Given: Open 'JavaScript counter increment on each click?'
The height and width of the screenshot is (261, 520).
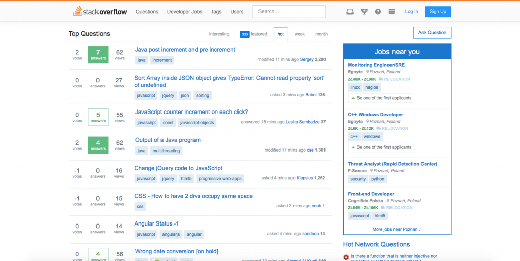Looking at the screenshot, I should pos(191,112).
